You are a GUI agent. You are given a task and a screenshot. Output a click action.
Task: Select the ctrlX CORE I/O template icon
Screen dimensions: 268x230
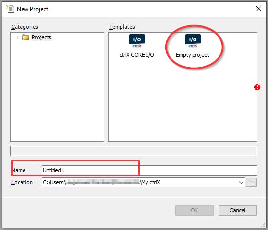click(137, 41)
